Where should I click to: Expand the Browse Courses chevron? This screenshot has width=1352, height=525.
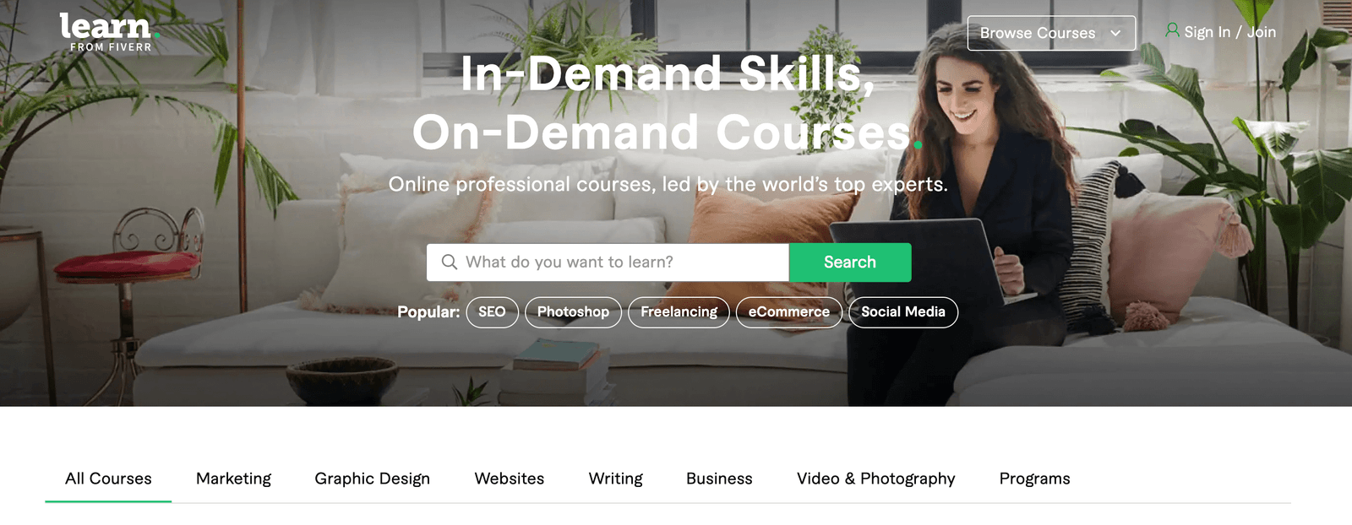tap(1115, 33)
